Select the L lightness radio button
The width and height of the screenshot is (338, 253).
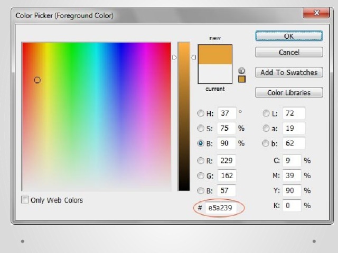click(266, 113)
